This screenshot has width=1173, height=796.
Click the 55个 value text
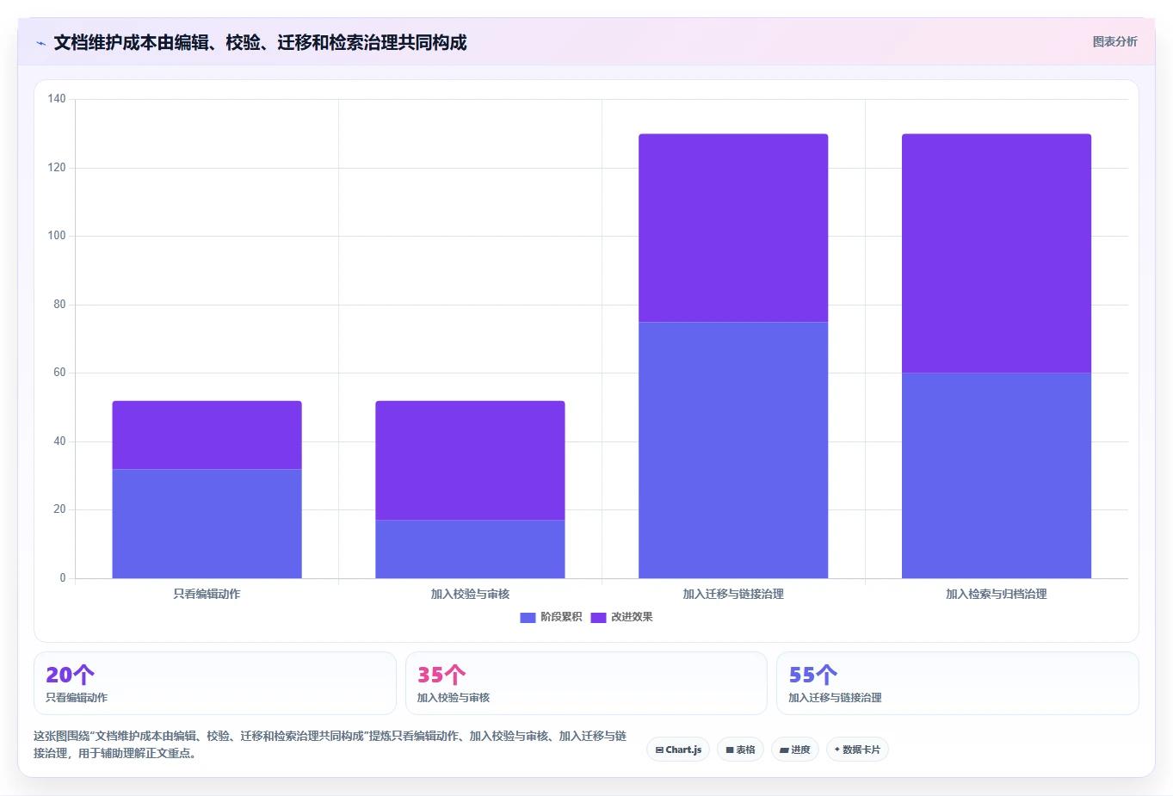pyautogui.click(x=812, y=675)
